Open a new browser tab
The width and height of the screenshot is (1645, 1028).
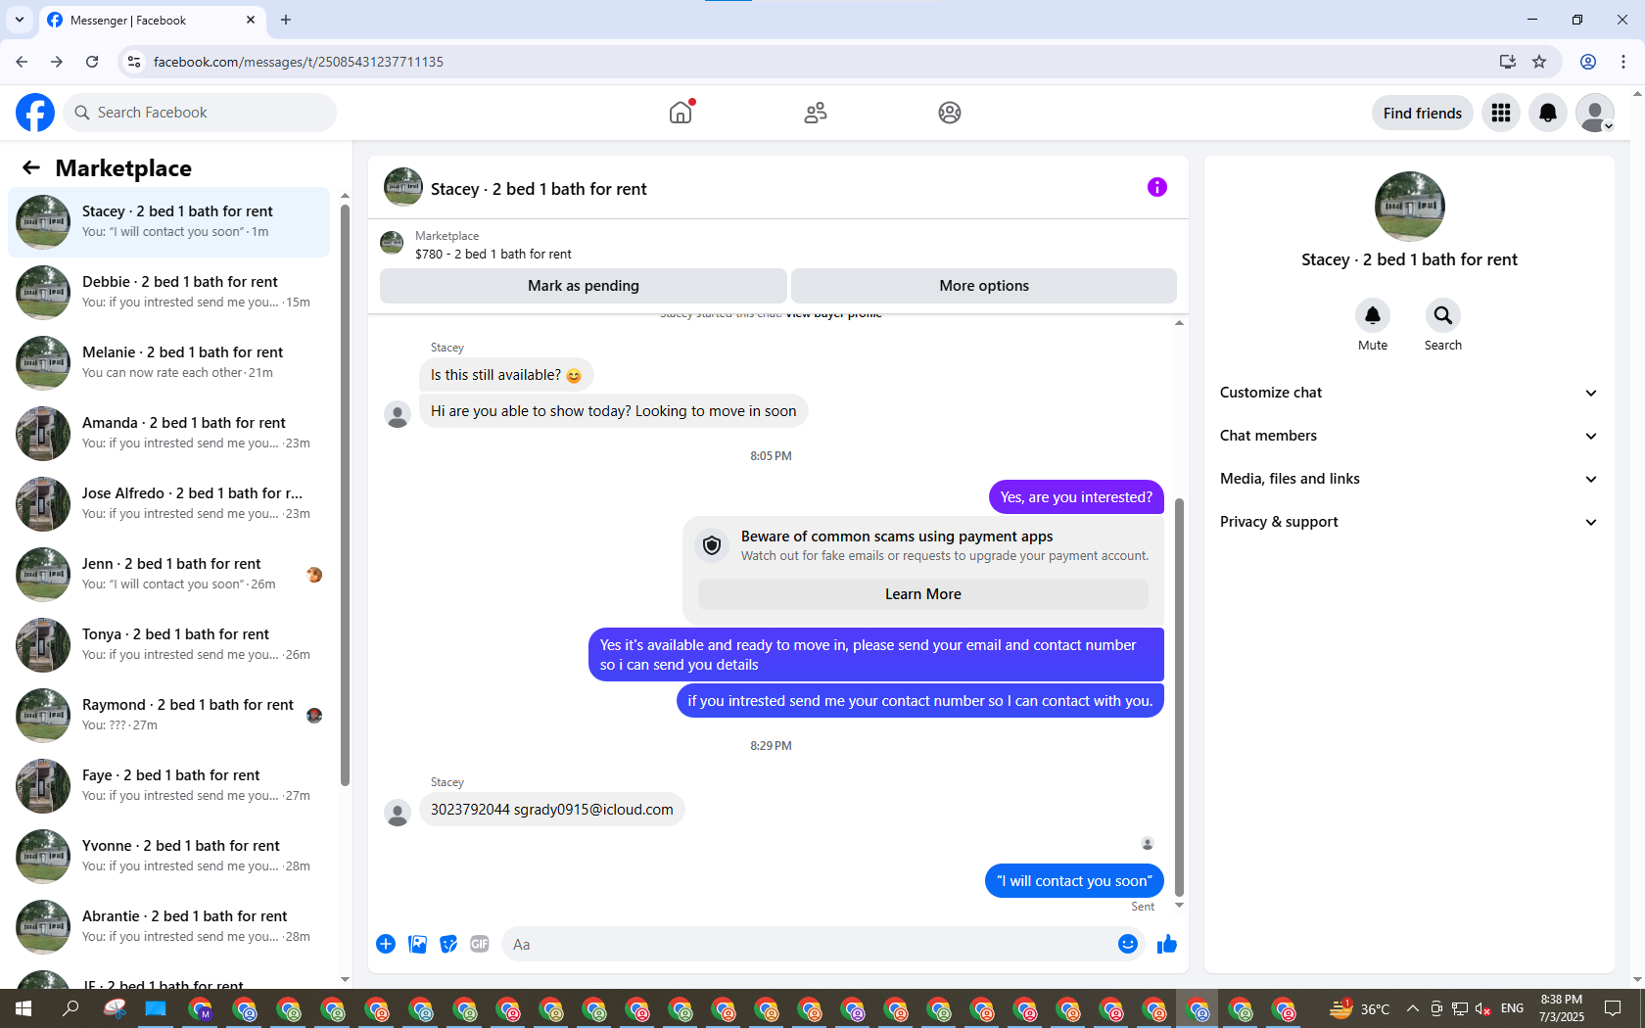click(286, 20)
